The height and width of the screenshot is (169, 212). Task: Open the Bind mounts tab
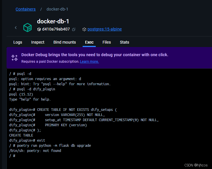65,42
